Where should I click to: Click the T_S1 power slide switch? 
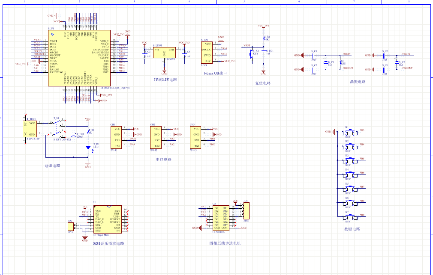[x=57, y=127]
